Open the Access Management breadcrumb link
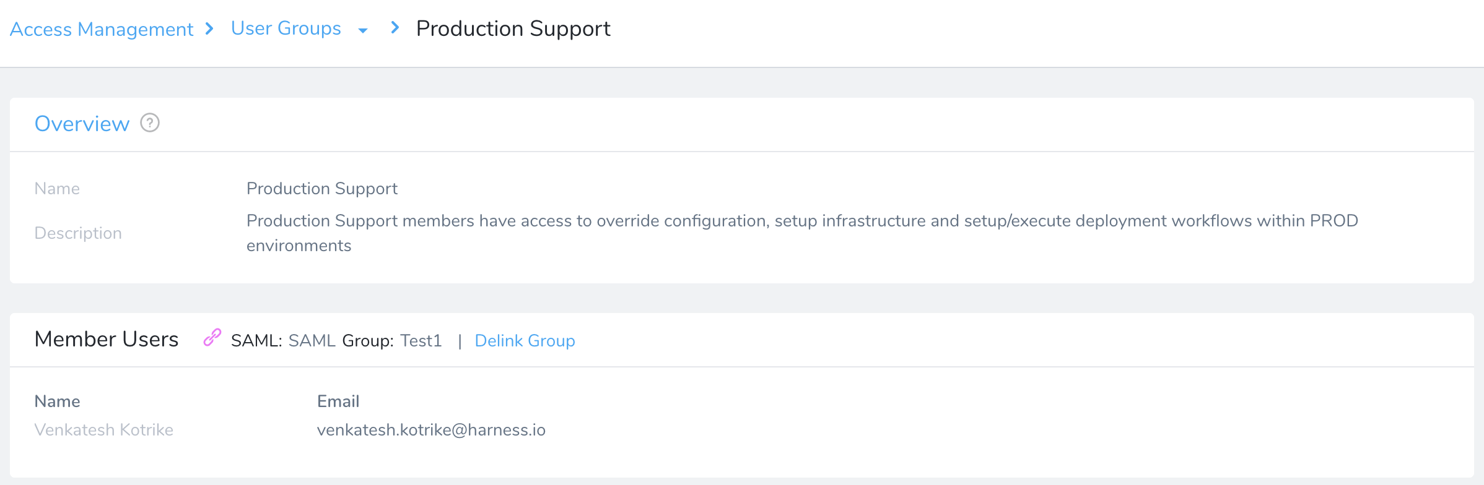The width and height of the screenshot is (1484, 485). point(102,29)
